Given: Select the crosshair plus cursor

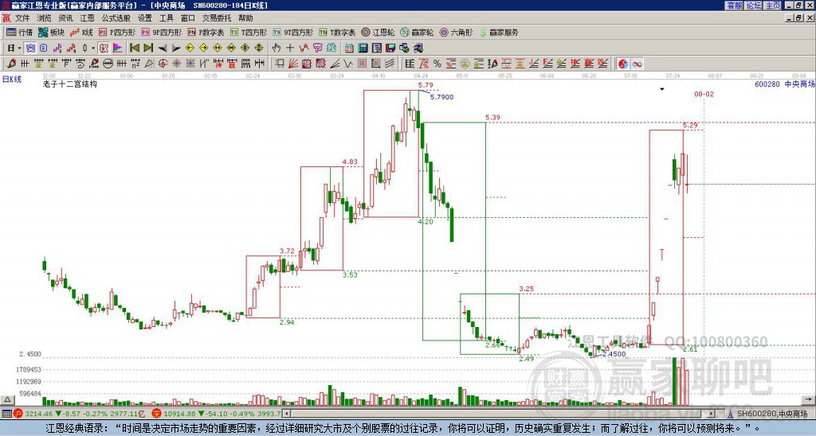Looking at the screenshot, I should 290,49.
